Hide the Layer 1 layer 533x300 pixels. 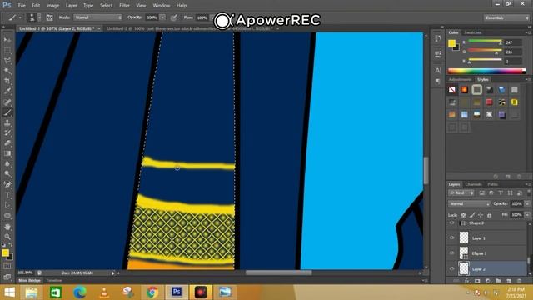[451, 237]
